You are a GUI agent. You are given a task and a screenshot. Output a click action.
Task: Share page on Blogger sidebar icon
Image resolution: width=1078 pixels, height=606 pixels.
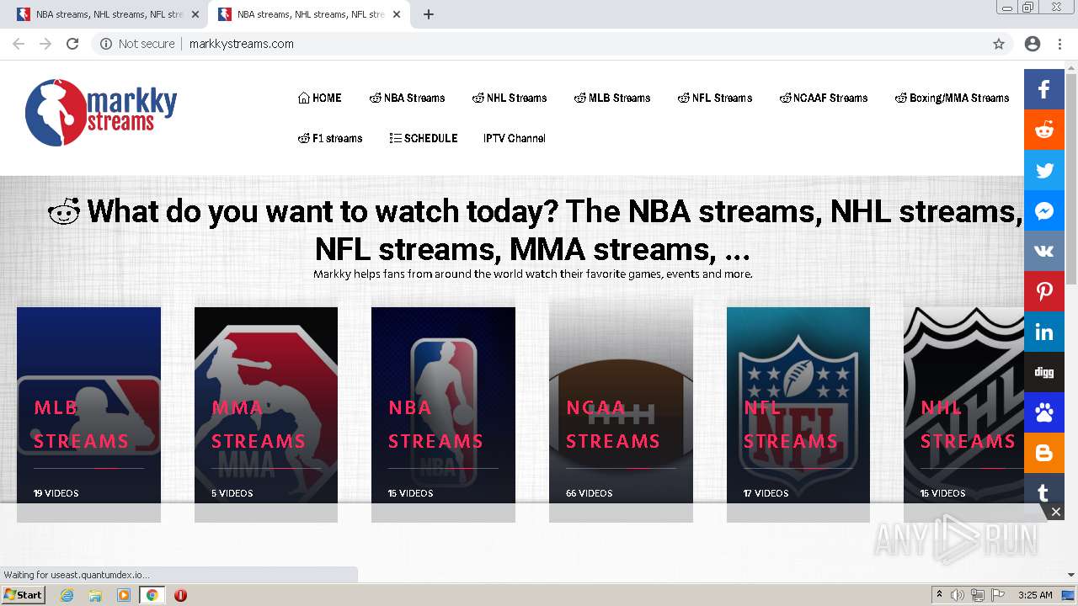(1044, 453)
